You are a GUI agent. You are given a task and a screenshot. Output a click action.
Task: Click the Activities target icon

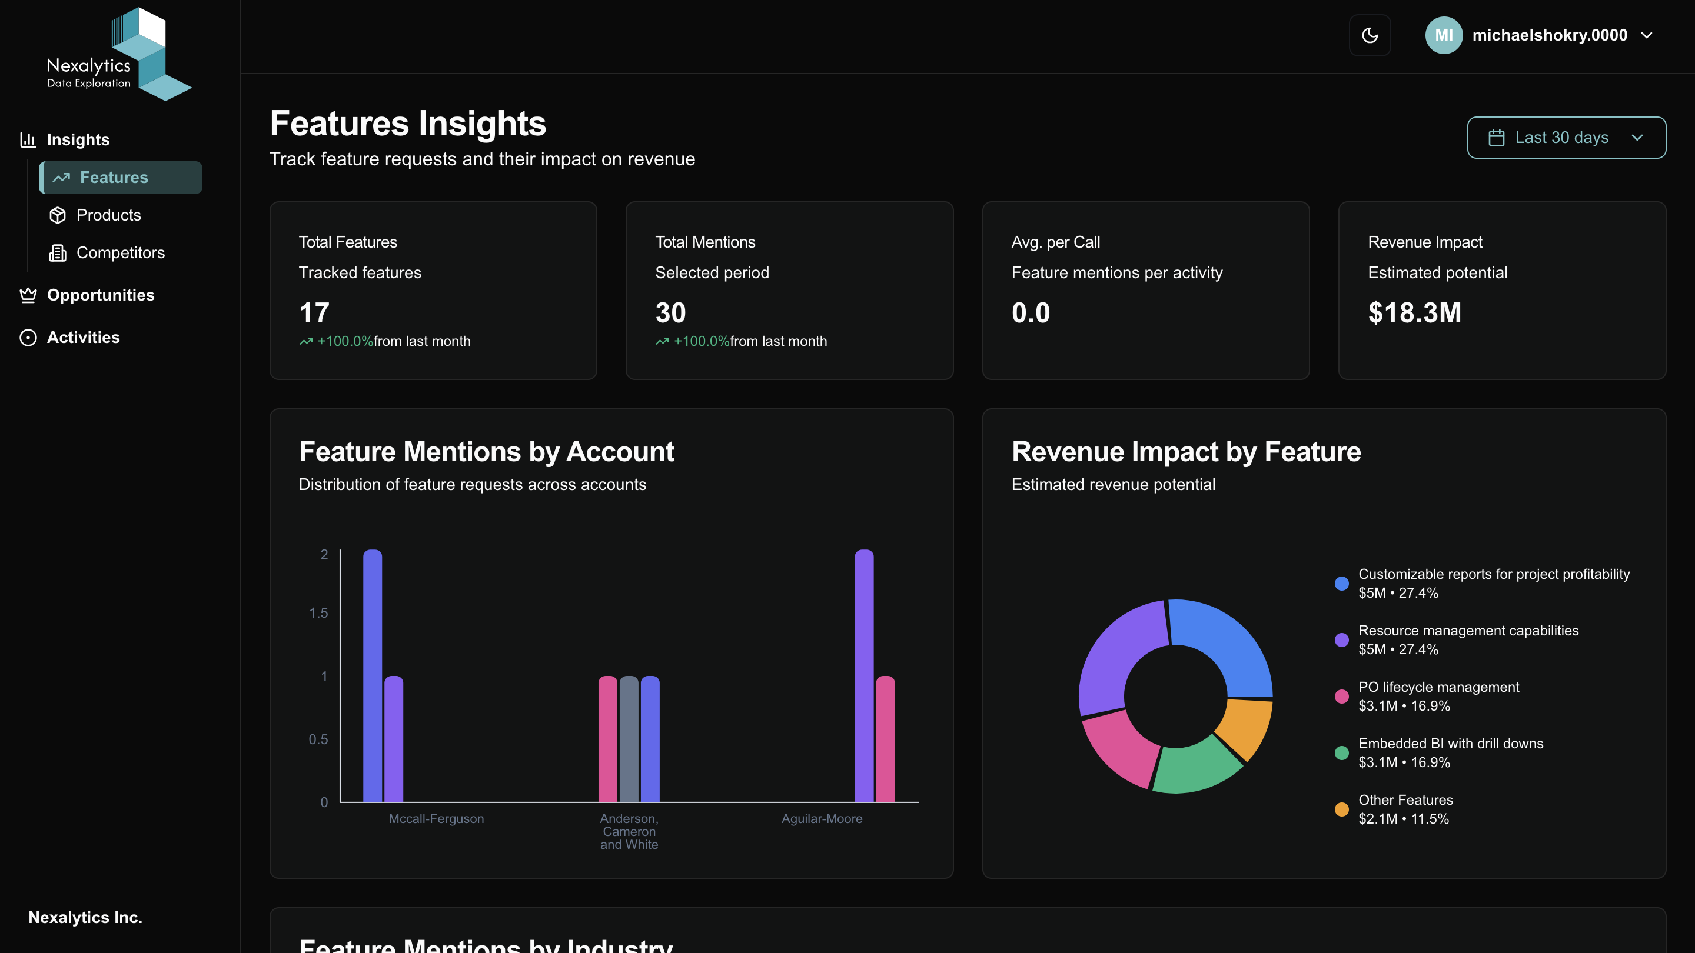click(x=28, y=338)
